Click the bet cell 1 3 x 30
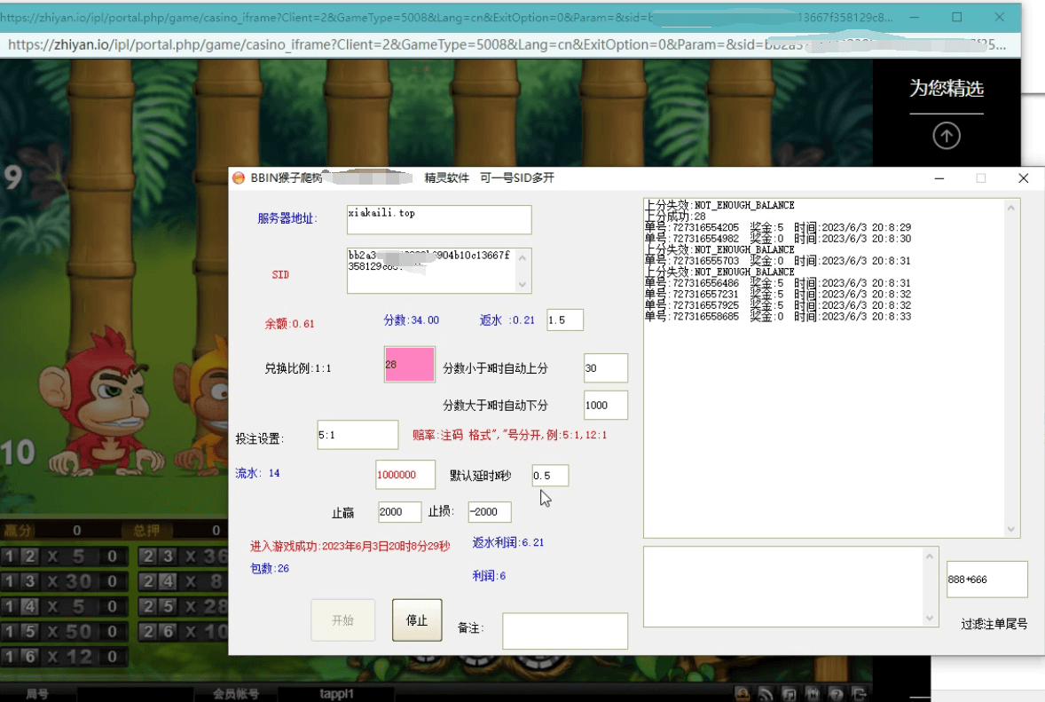Image resolution: width=1045 pixels, height=702 pixels. 66,581
